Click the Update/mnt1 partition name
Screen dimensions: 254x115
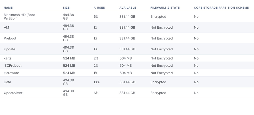pyautogui.click(x=14, y=93)
